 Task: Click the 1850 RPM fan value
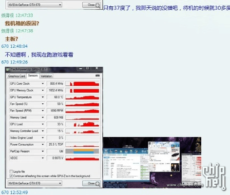click(55, 111)
